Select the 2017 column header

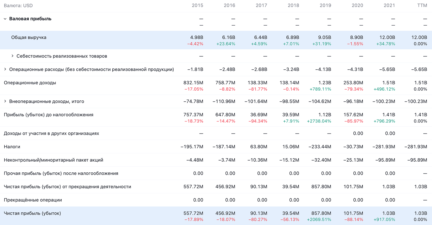click(x=261, y=5)
